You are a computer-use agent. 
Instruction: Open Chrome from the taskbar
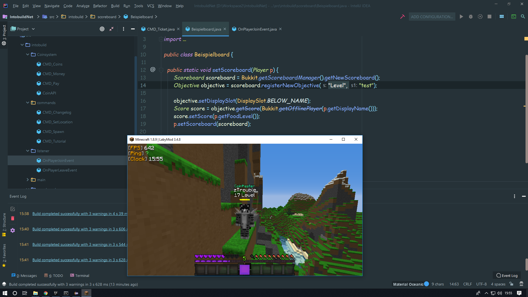[x=46, y=293]
